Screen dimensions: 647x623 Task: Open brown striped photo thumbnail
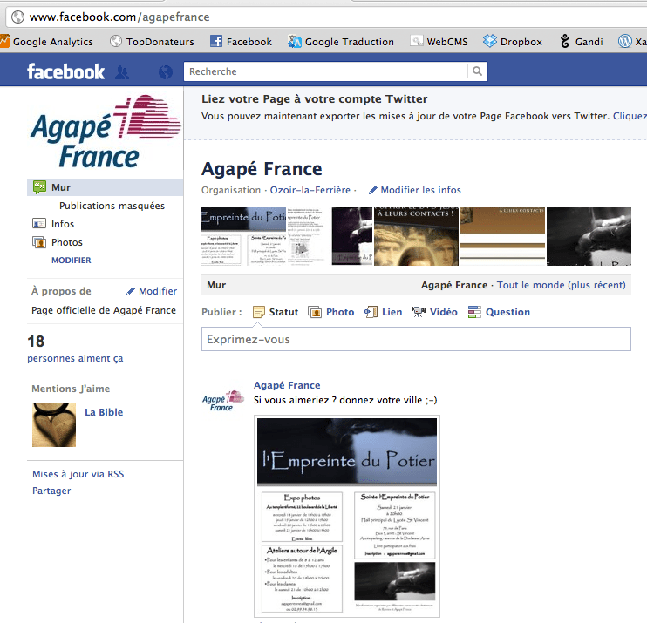pos(502,236)
